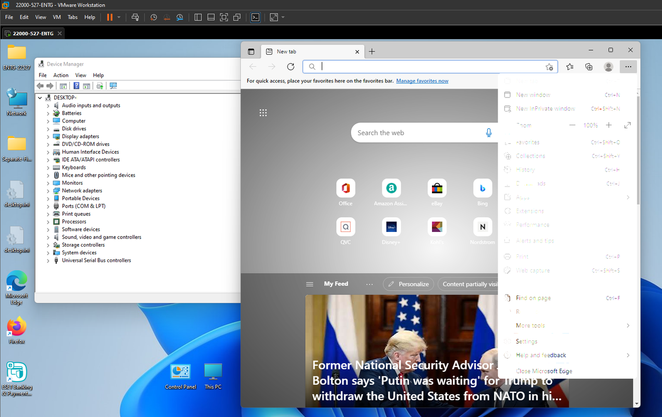Refresh the Edge page

click(291, 67)
